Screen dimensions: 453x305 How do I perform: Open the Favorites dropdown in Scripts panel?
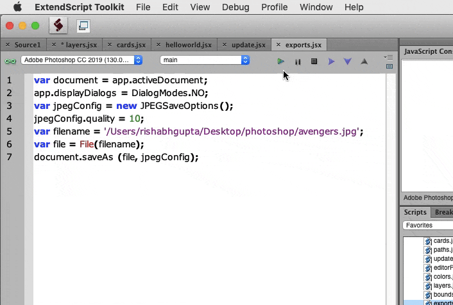(x=427, y=225)
